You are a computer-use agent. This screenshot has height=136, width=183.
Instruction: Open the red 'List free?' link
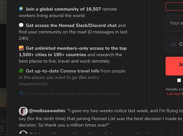(174, 94)
